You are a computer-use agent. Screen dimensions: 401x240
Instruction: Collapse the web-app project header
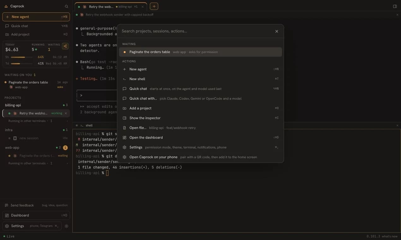[x=36, y=147]
